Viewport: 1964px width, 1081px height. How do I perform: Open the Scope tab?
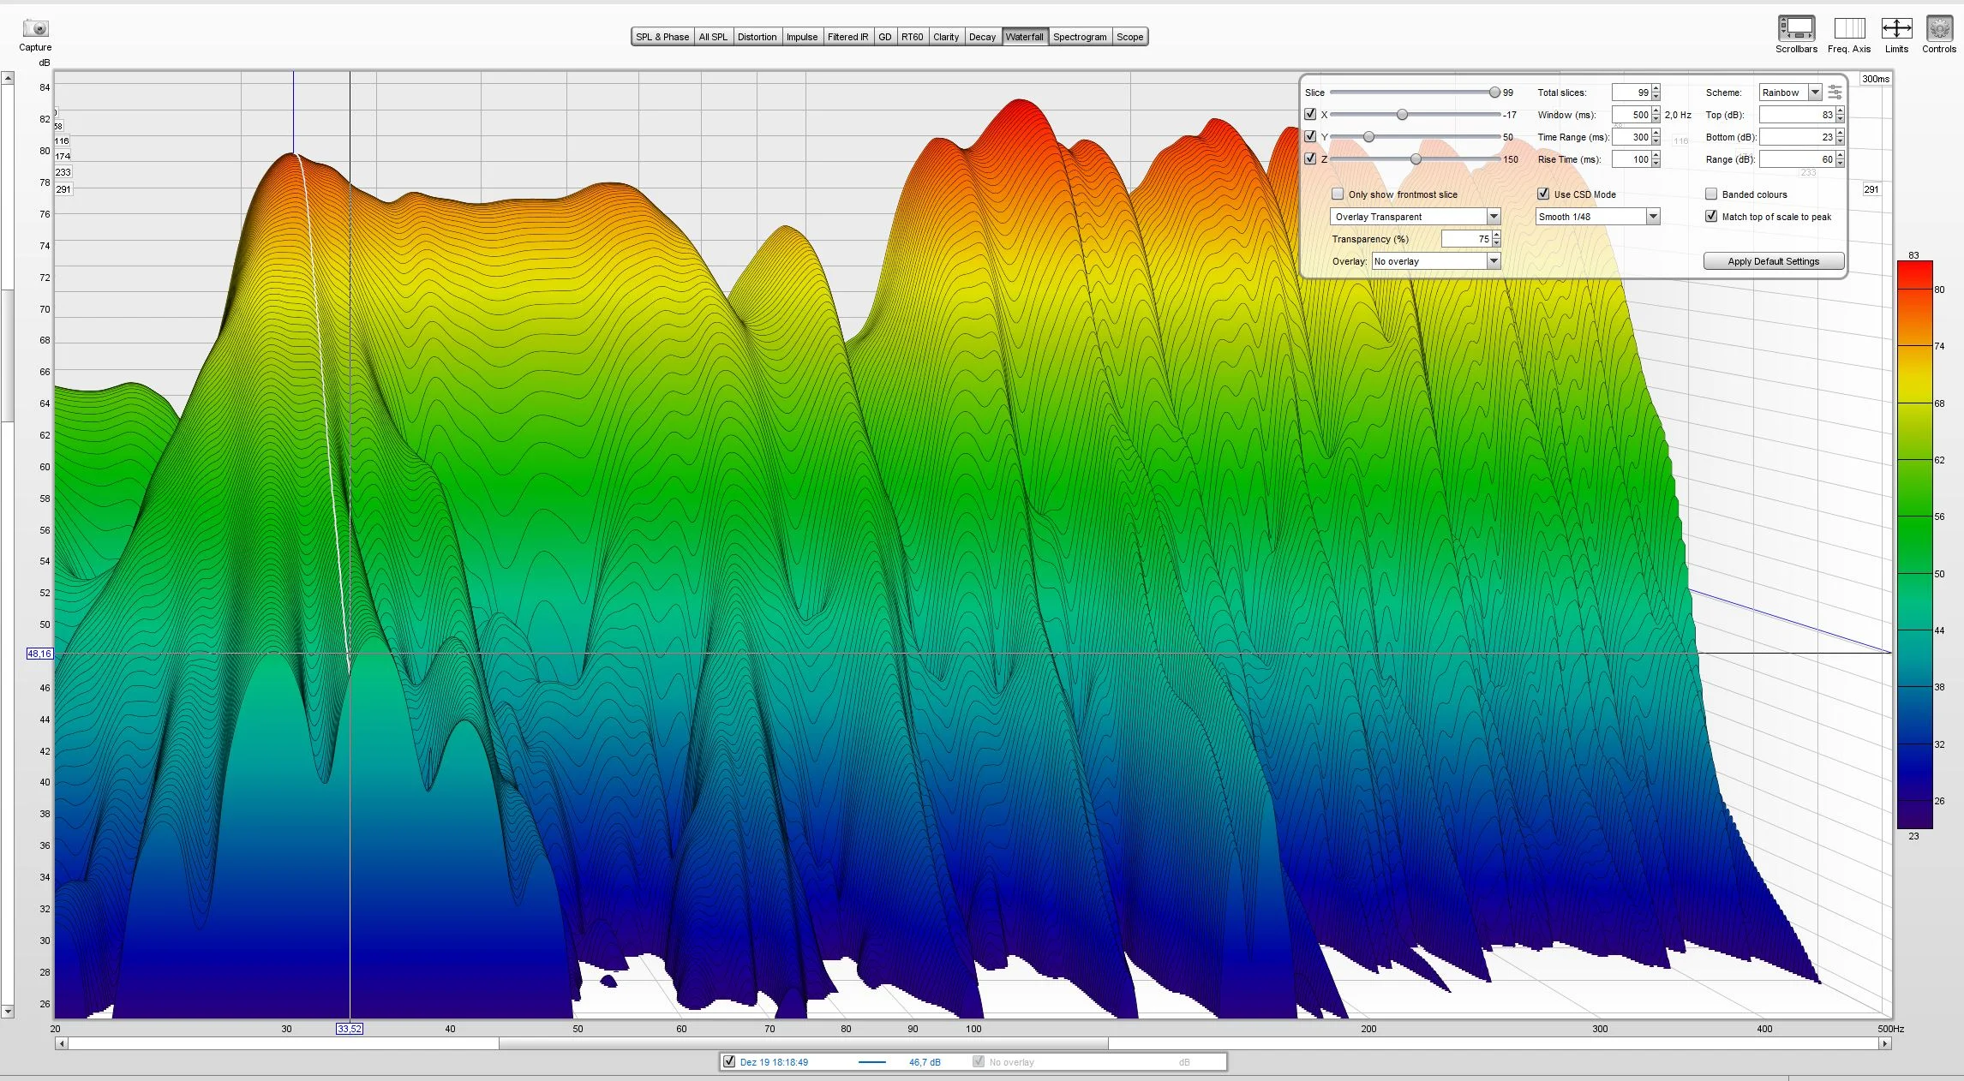[1129, 37]
